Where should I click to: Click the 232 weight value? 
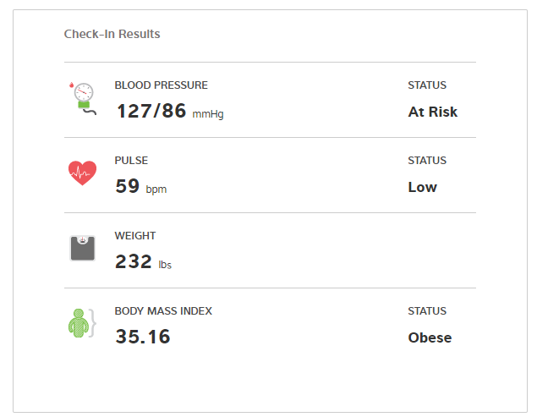pos(134,261)
